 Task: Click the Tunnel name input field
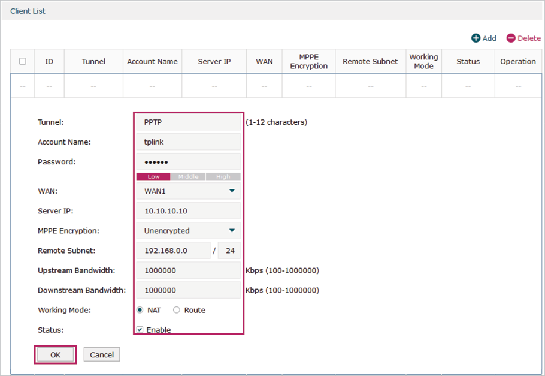188,122
